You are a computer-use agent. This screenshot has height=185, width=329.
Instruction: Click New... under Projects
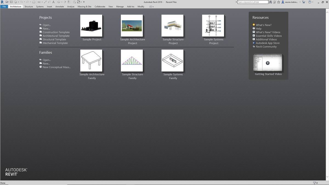coord(46,29)
